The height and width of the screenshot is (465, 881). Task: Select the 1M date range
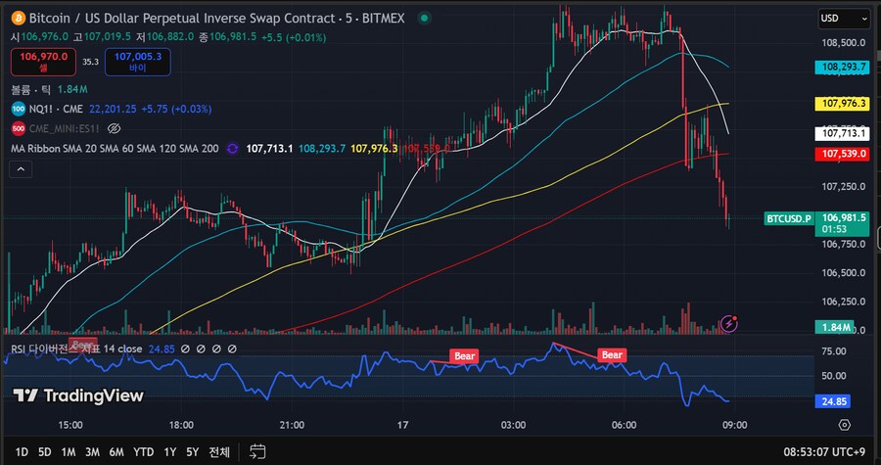click(x=69, y=452)
